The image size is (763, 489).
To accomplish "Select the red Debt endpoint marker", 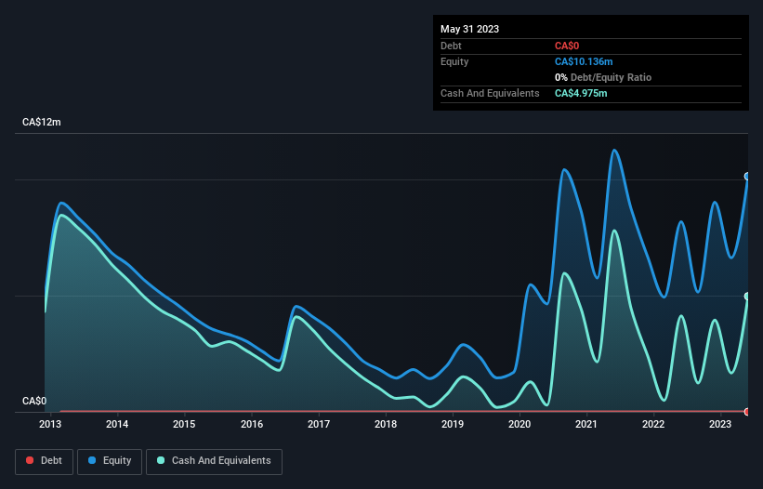I will (747, 412).
